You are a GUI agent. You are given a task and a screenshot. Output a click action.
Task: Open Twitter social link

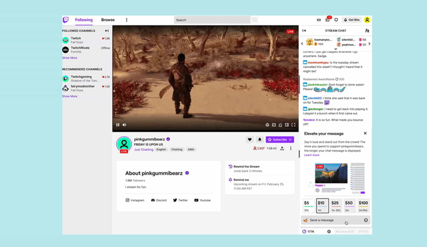[180, 200]
